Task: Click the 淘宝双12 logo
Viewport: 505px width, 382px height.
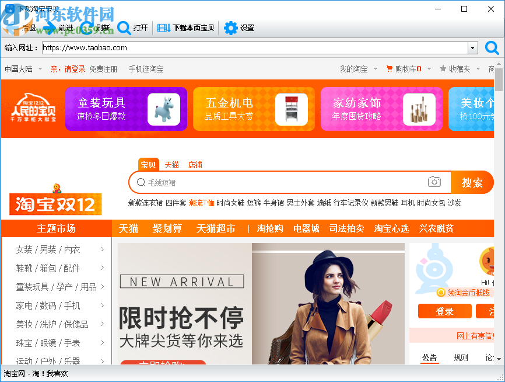Action: 55,200
